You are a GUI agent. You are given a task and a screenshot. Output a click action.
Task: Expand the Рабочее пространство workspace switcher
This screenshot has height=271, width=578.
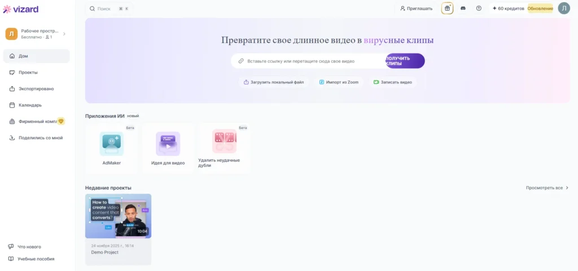point(36,34)
